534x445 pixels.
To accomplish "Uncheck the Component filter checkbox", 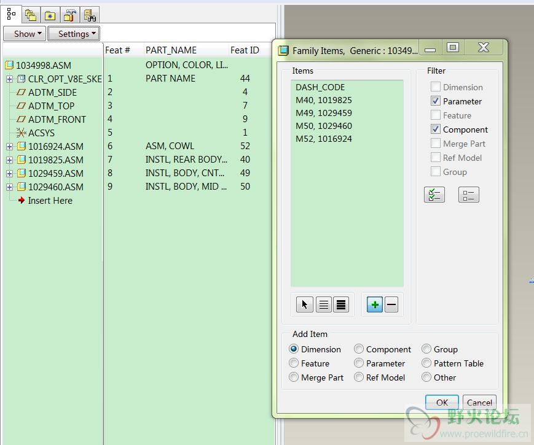I will click(436, 130).
